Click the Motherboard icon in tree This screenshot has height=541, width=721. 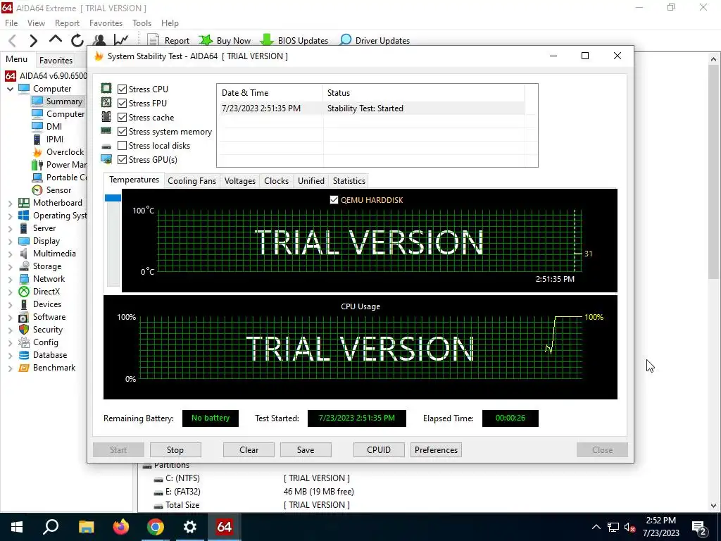(23, 203)
